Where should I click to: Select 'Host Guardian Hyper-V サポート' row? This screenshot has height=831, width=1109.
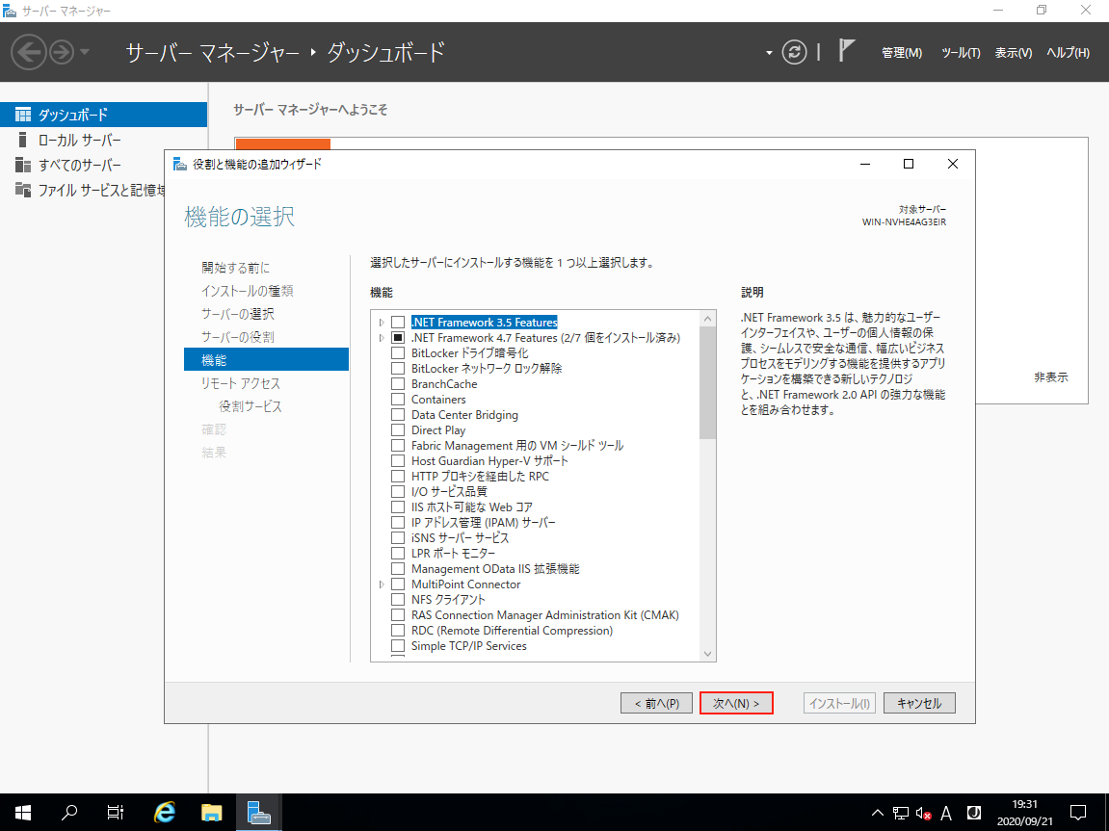click(489, 460)
